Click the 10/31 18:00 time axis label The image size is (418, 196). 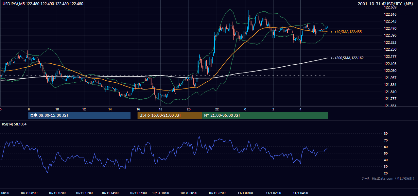161,193
